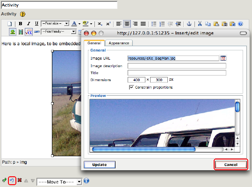Screen dimensions: 252x187
Task: Click the preview horizontal scrollbar thumb
Action: (144, 149)
